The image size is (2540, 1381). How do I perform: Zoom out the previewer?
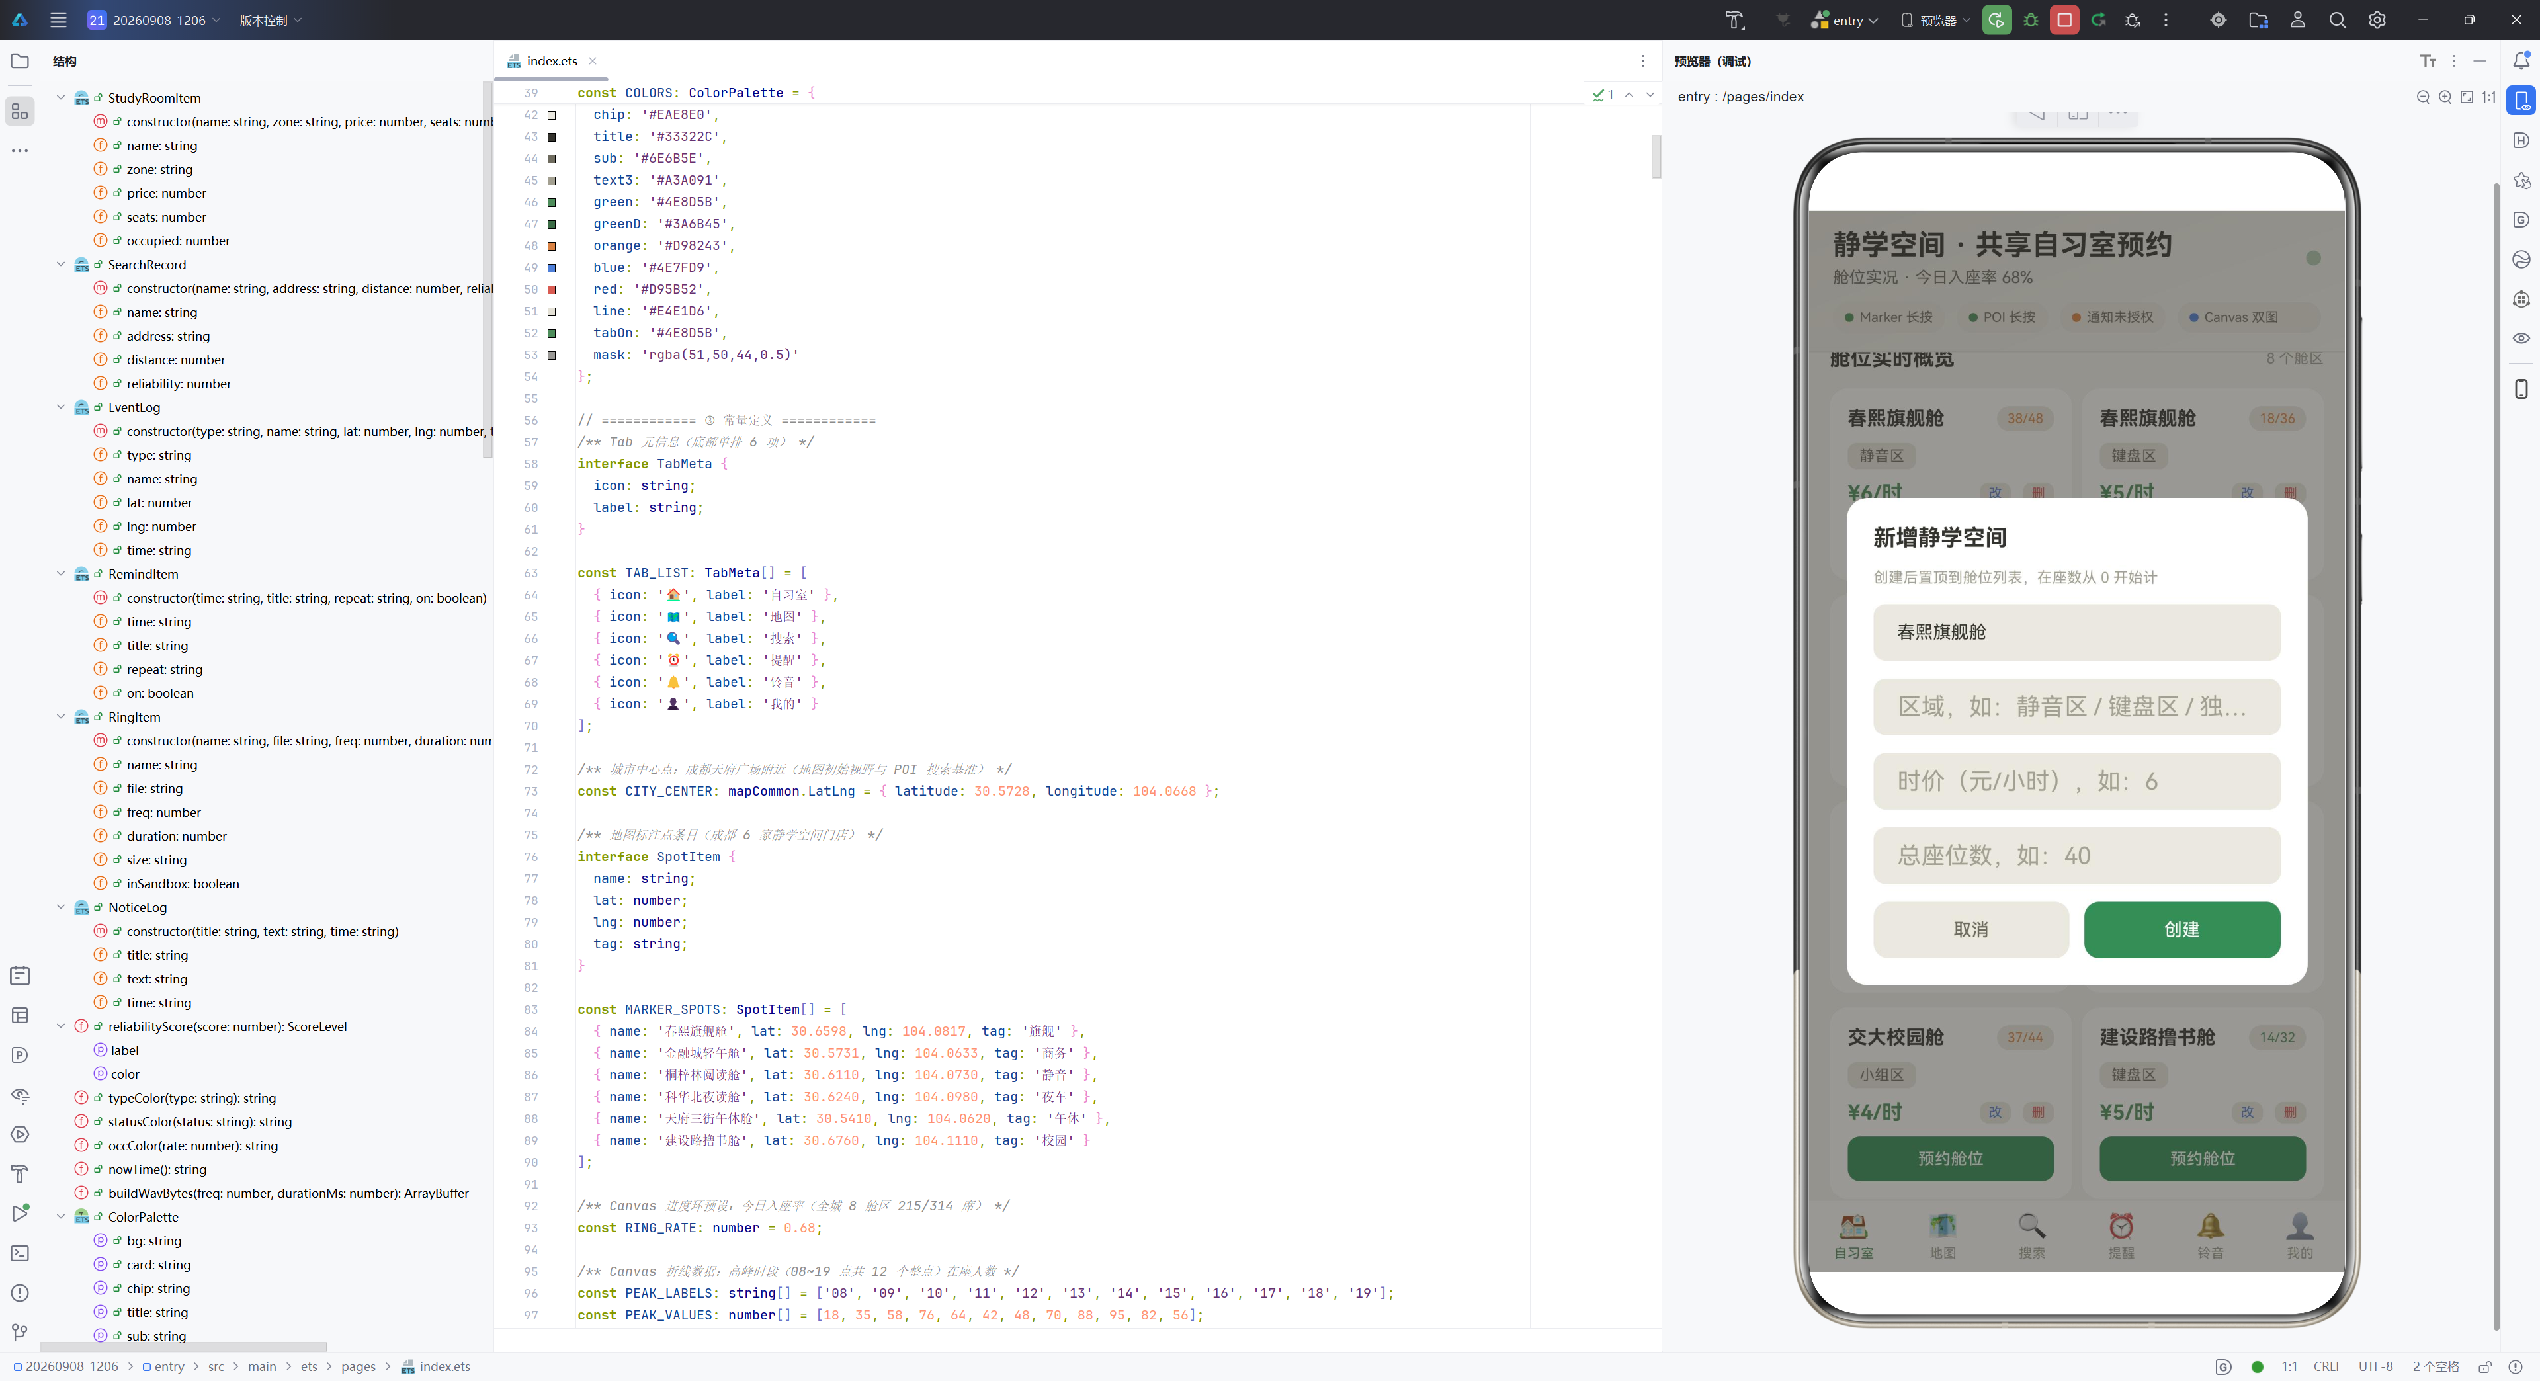[x=2423, y=97]
